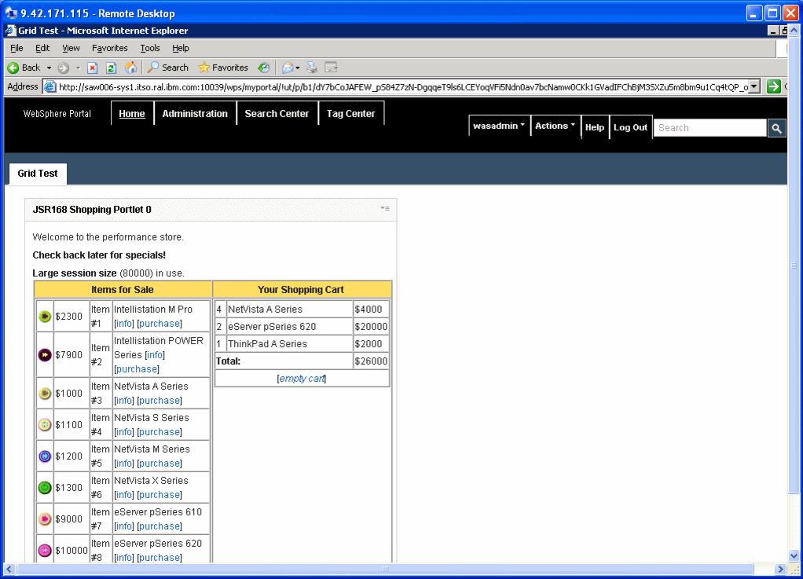The image size is (803, 579).
Task: Click the icon for NetVista M Series
Action: point(45,456)
